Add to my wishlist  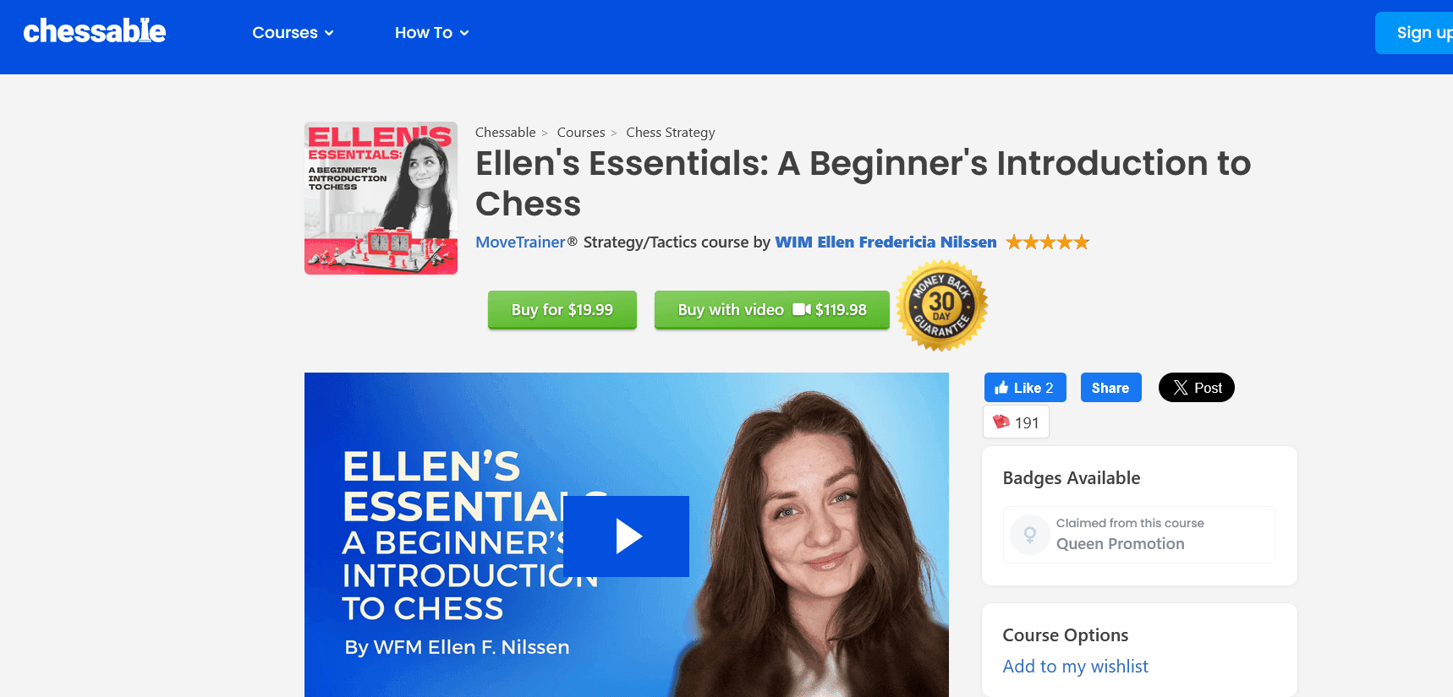pyautogui.click(x=1075, y=667)
